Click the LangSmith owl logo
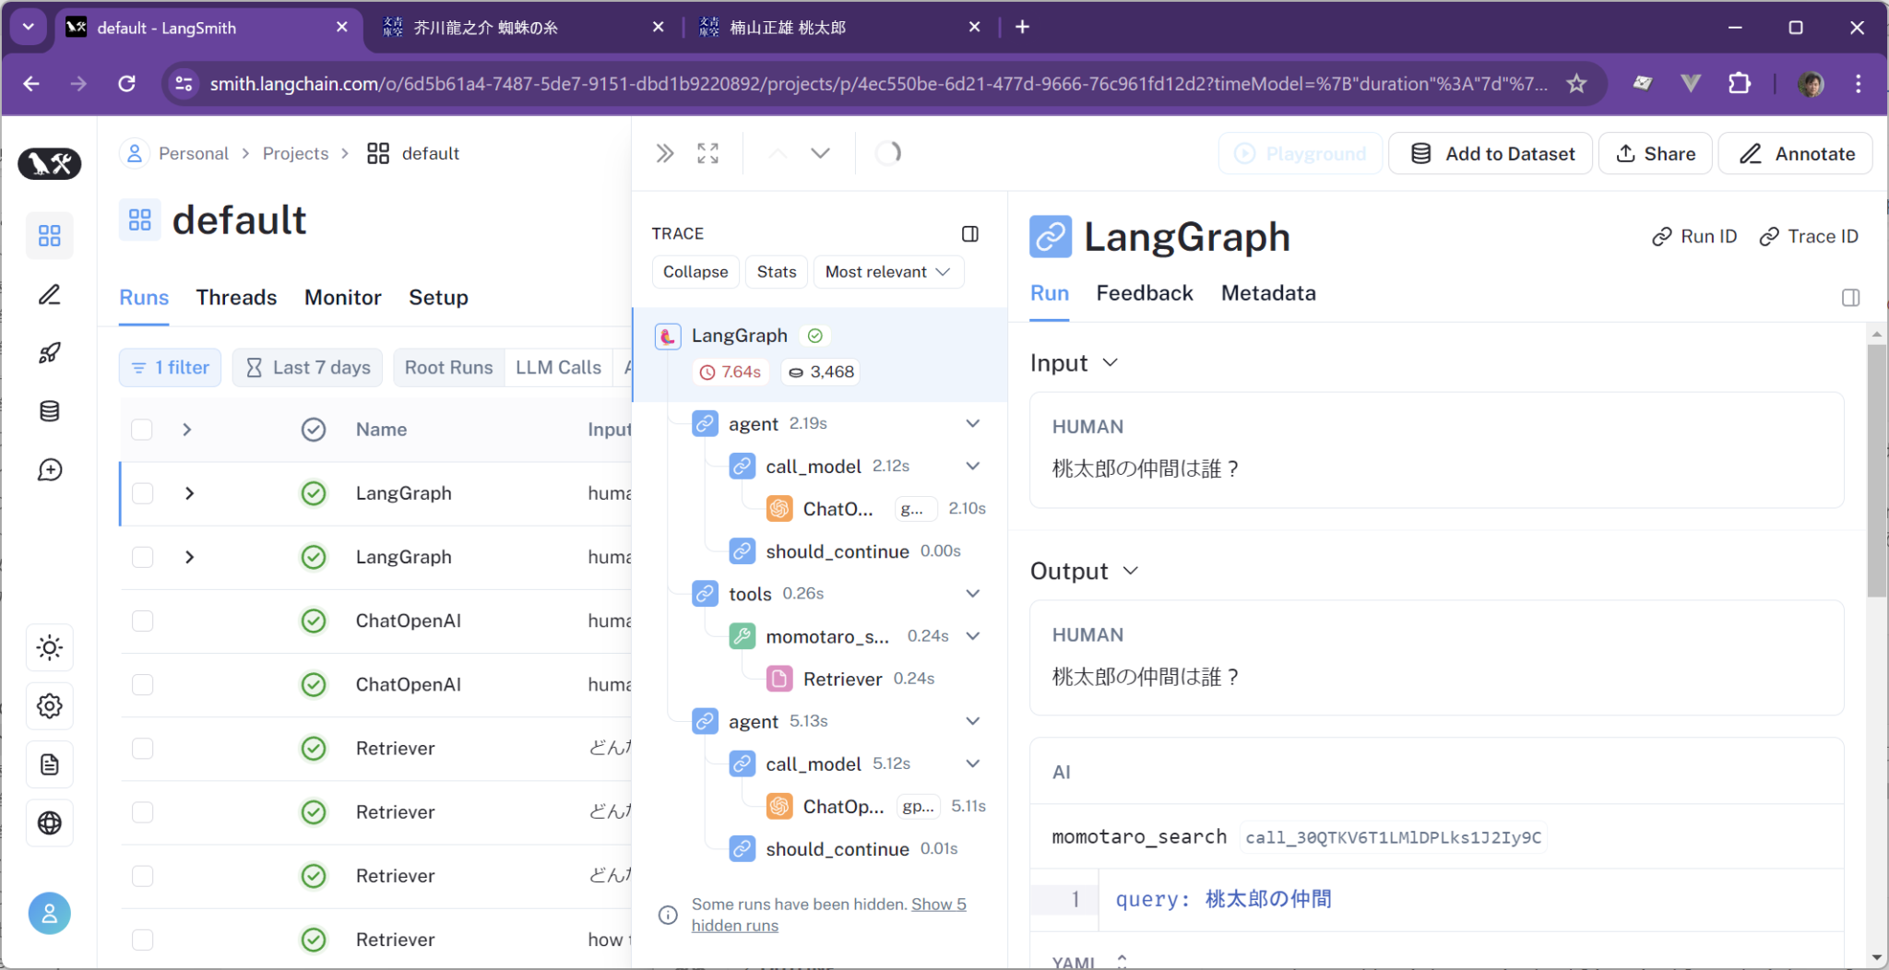 click(x=50, y=163)
